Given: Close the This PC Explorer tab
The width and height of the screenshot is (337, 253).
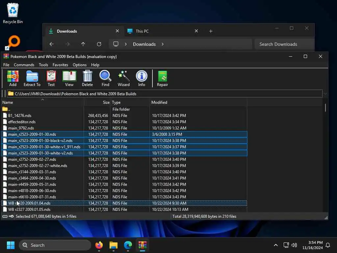Looking at the screenshot, I should [196, 31].
